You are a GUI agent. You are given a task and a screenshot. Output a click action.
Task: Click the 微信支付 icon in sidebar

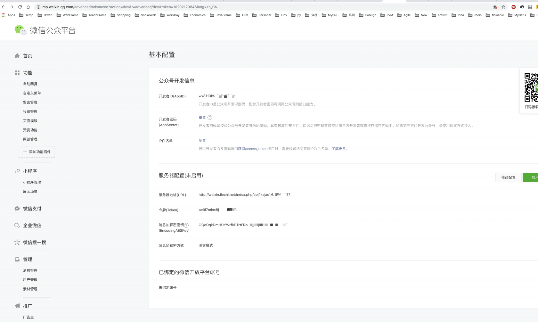17,209
